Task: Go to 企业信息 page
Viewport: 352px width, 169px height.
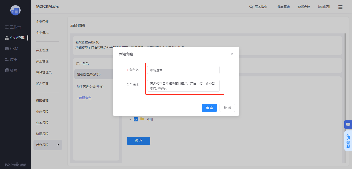Action: click(x=42, y=33)
